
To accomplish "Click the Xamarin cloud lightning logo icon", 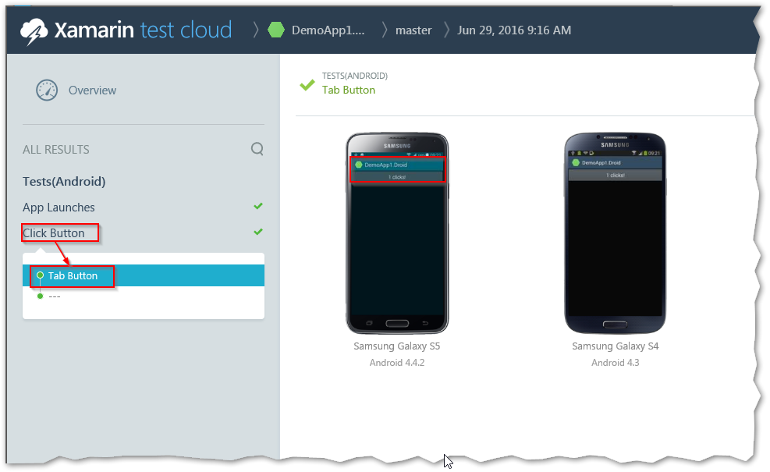I will [34, 31].
